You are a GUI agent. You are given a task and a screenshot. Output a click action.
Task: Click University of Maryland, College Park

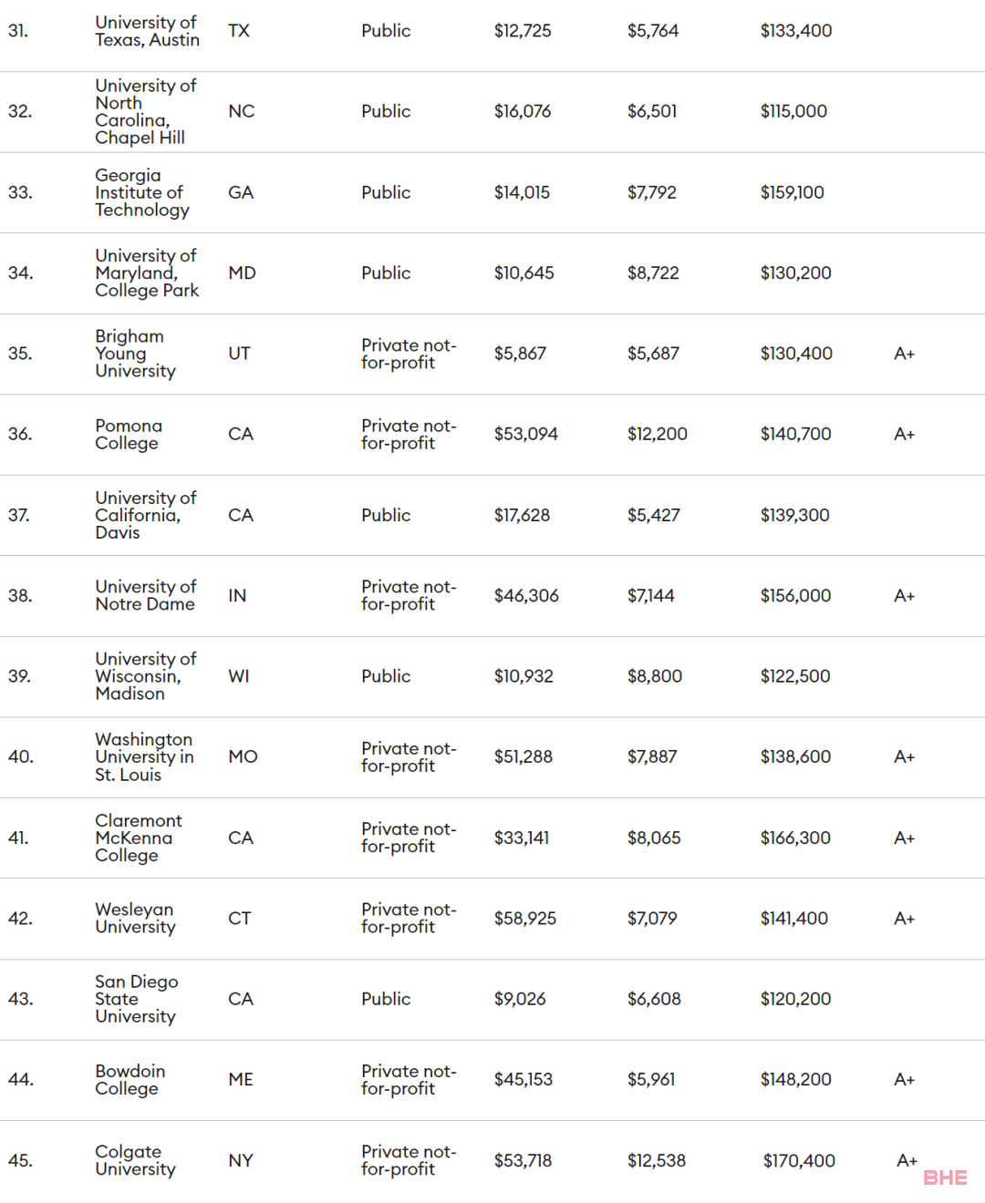[x=147, y=272]
